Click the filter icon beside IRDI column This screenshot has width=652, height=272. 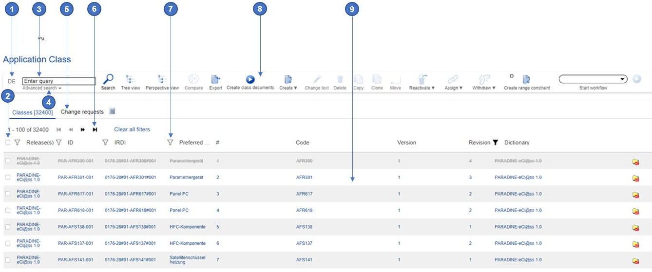point(105,143)
